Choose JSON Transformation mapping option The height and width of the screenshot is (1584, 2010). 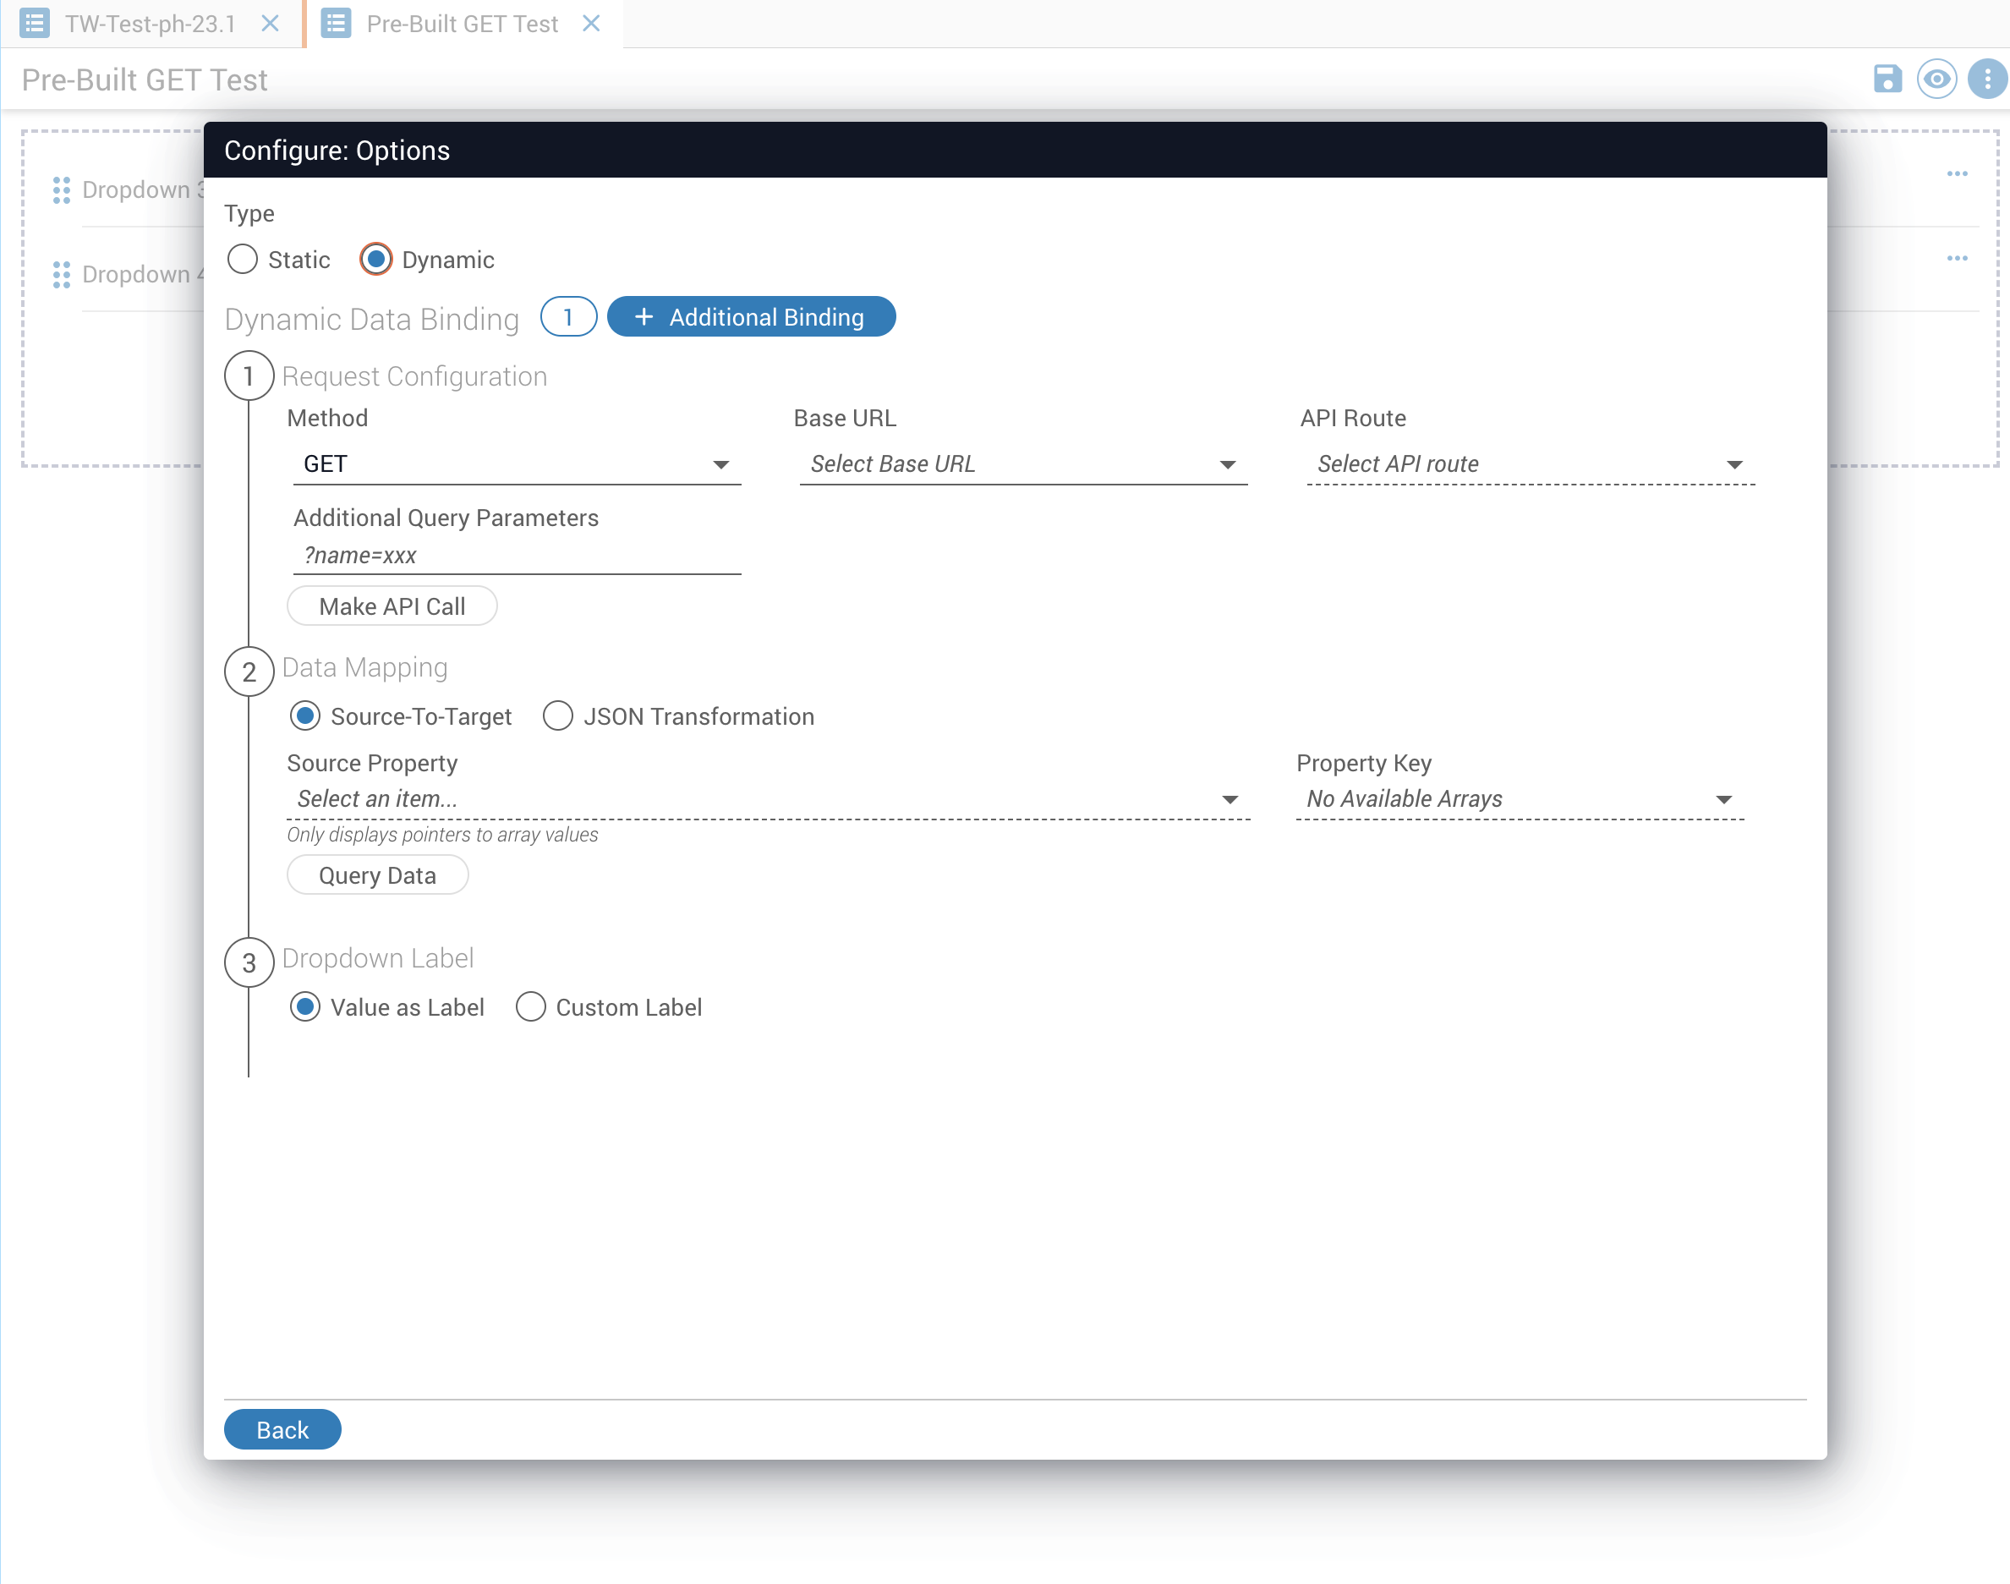point(558,716)
